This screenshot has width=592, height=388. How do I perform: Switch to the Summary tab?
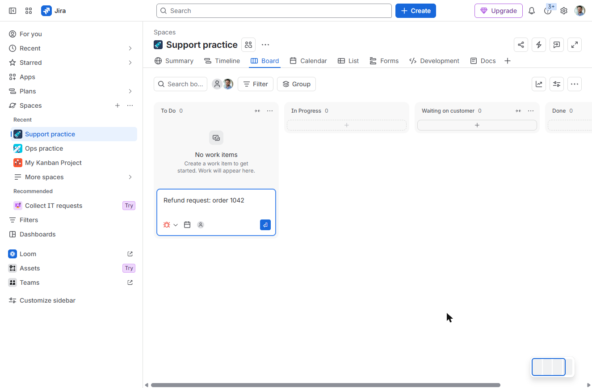[x=174, y=61]
